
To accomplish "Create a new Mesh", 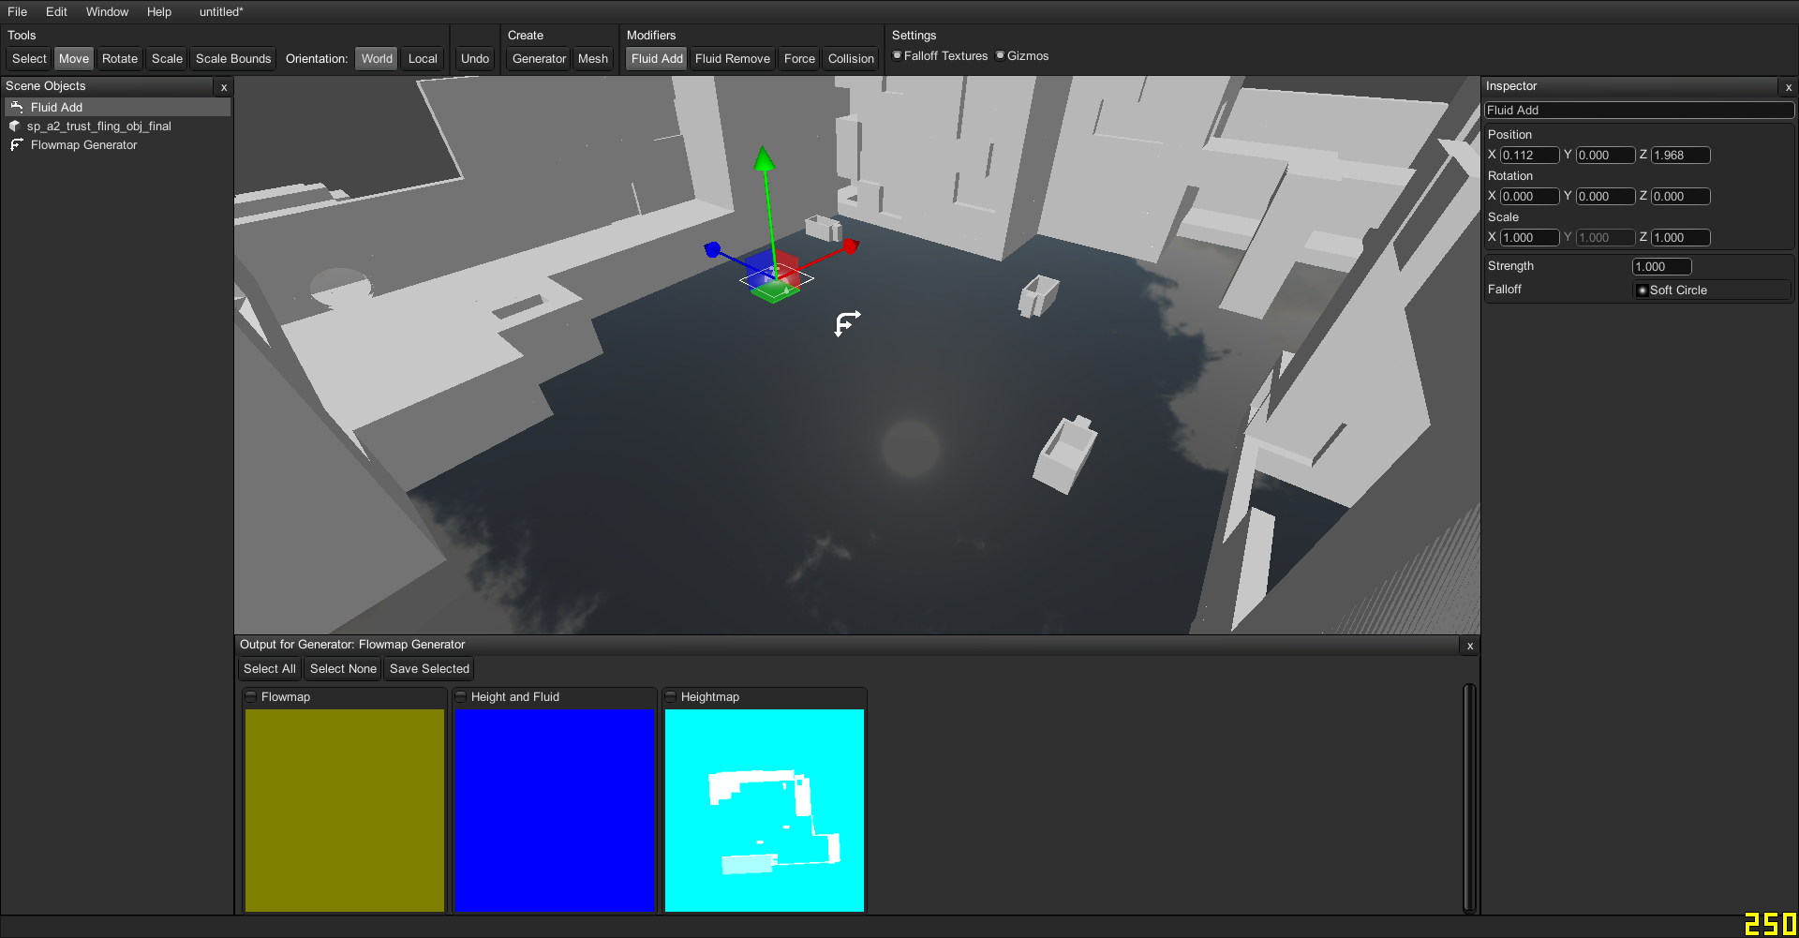I will [x=593, y=59].
